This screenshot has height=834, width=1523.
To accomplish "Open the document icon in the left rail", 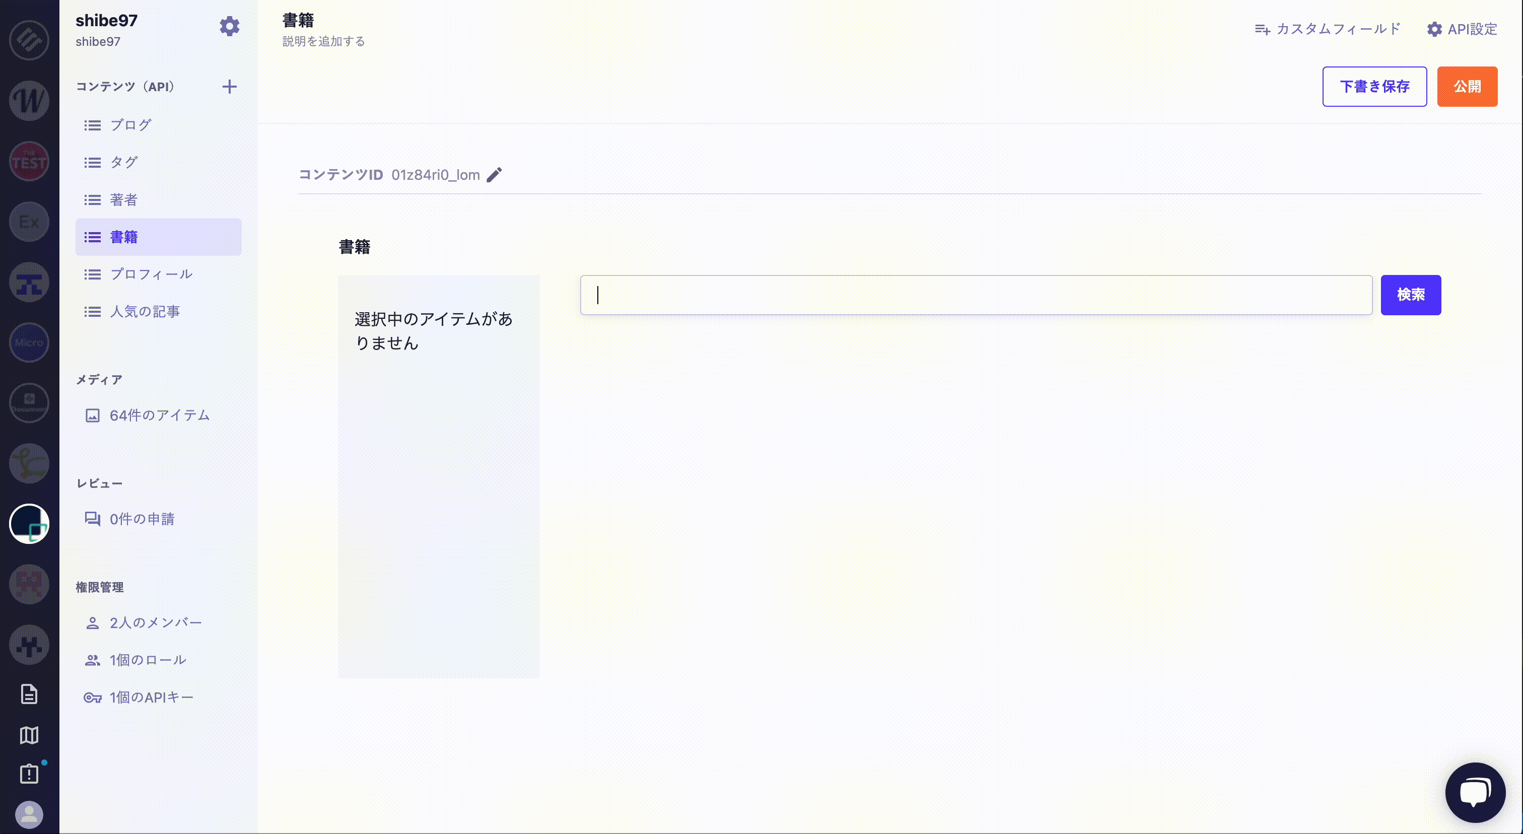I will [x=29, y=694].
